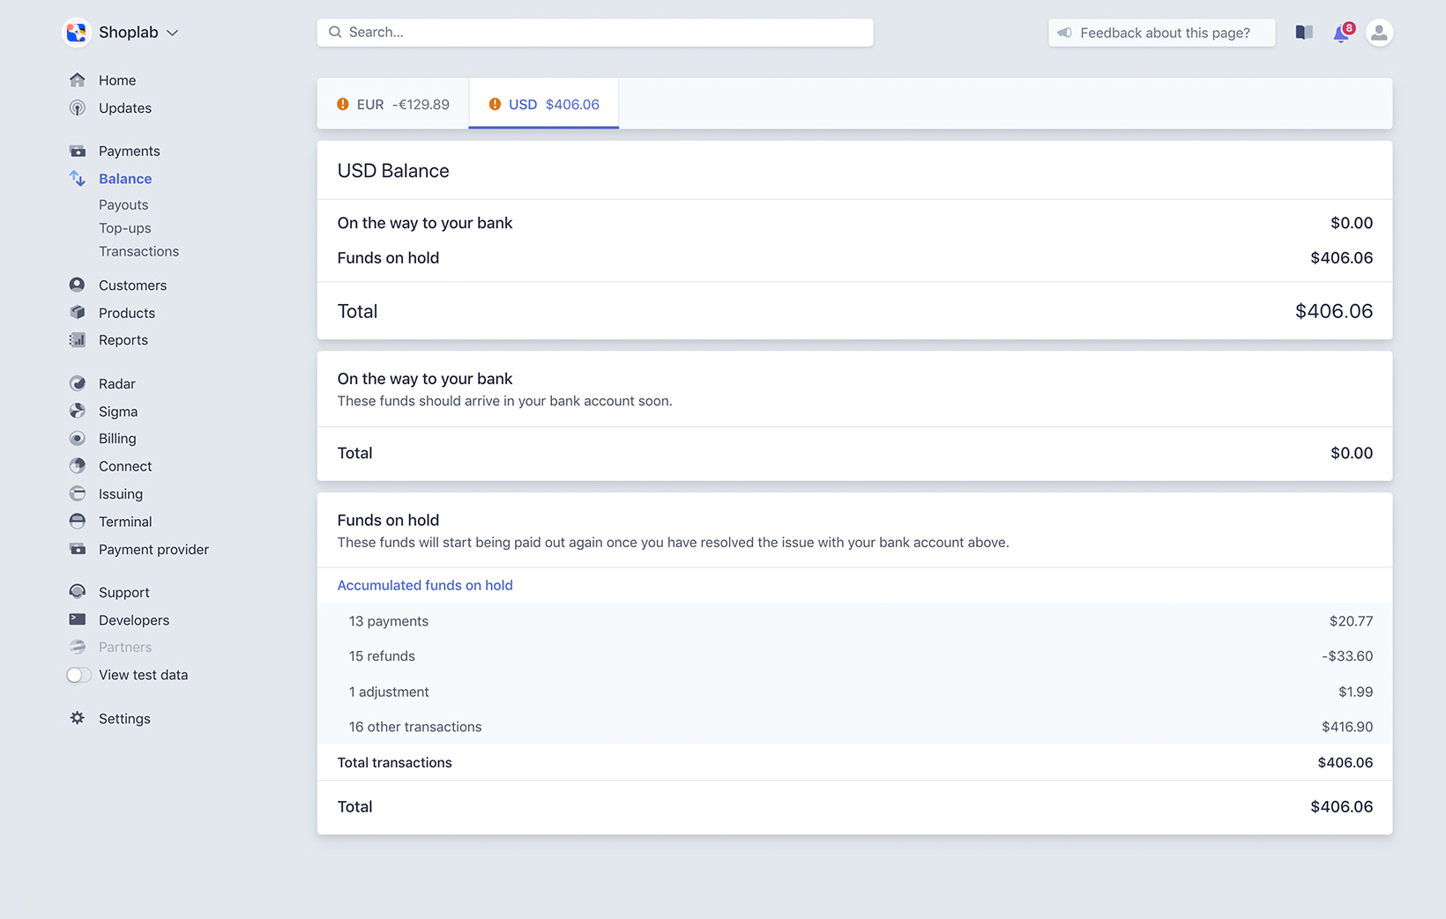The height and width of the screenshot is (919, 1446).
Task: Click the Customers icon in sidebar
Action: (x=78, y=285)
